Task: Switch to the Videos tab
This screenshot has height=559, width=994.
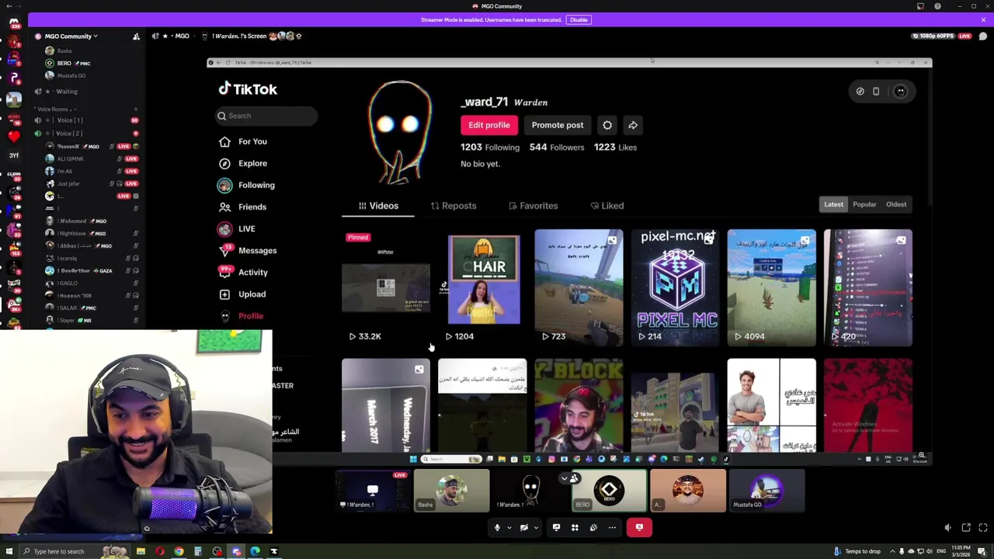Action: [x=378, y=206]
